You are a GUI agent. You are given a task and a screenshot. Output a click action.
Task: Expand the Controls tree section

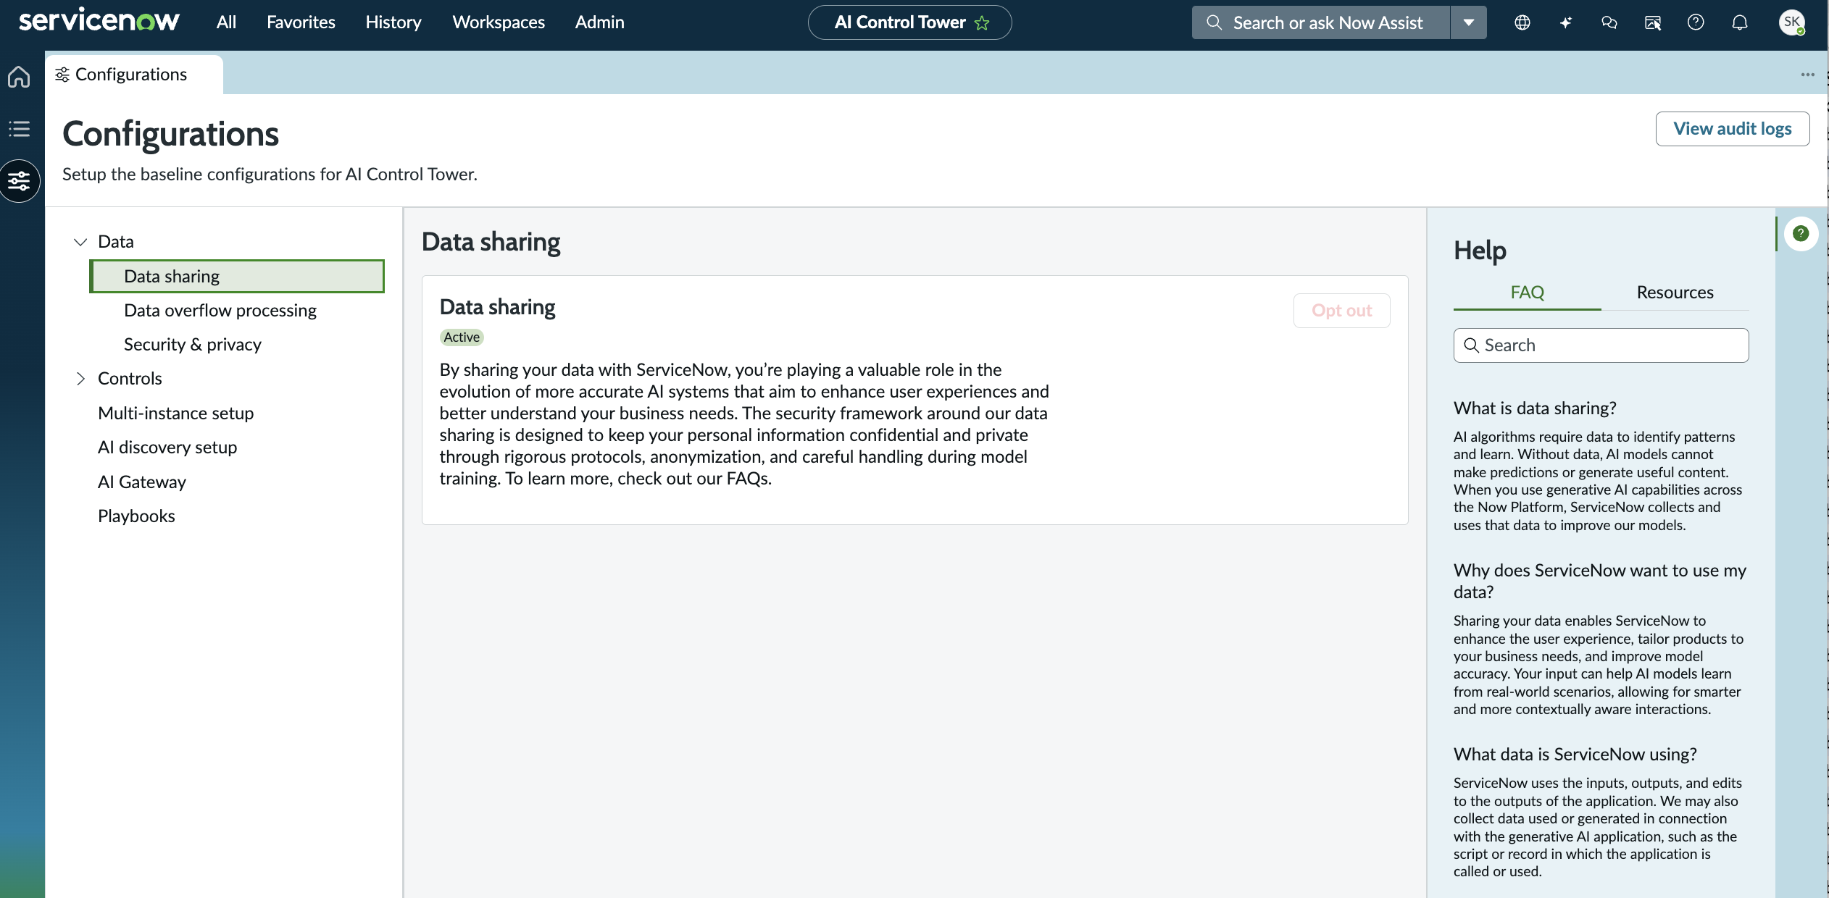(x=80, y=379)
